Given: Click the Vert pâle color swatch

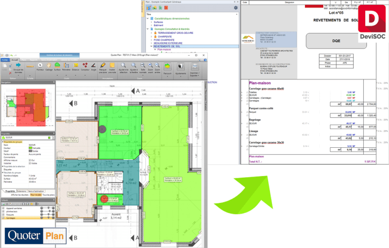Looking at the screenshot, I should point(31,148).
